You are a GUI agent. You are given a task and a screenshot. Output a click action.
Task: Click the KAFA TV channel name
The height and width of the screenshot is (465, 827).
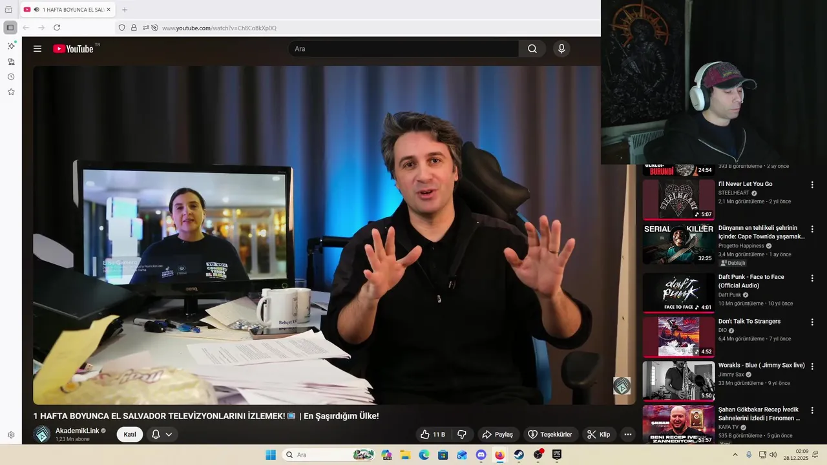pyautogui.click(x=729, y=428)
